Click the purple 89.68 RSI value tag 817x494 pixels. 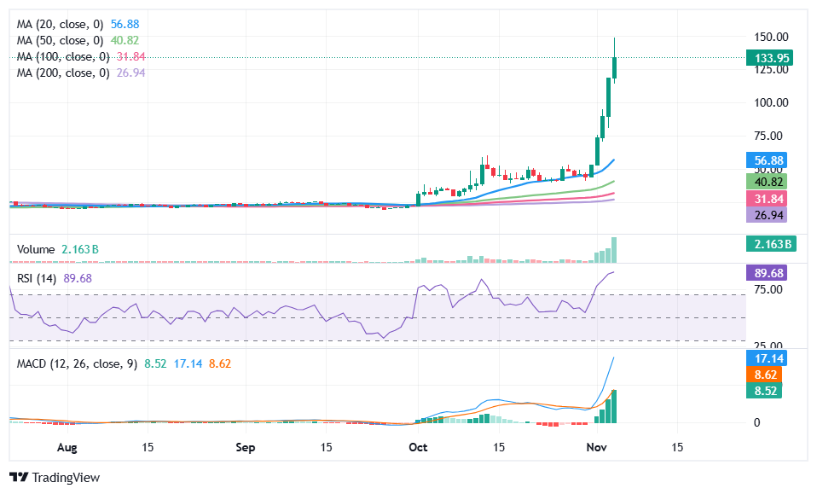click(765, 274)
